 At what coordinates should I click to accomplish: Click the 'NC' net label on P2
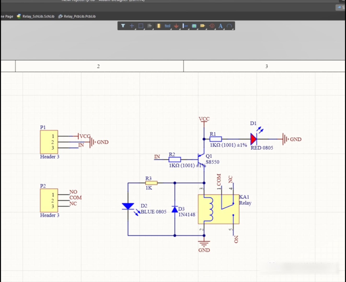(x=73, y=204)
